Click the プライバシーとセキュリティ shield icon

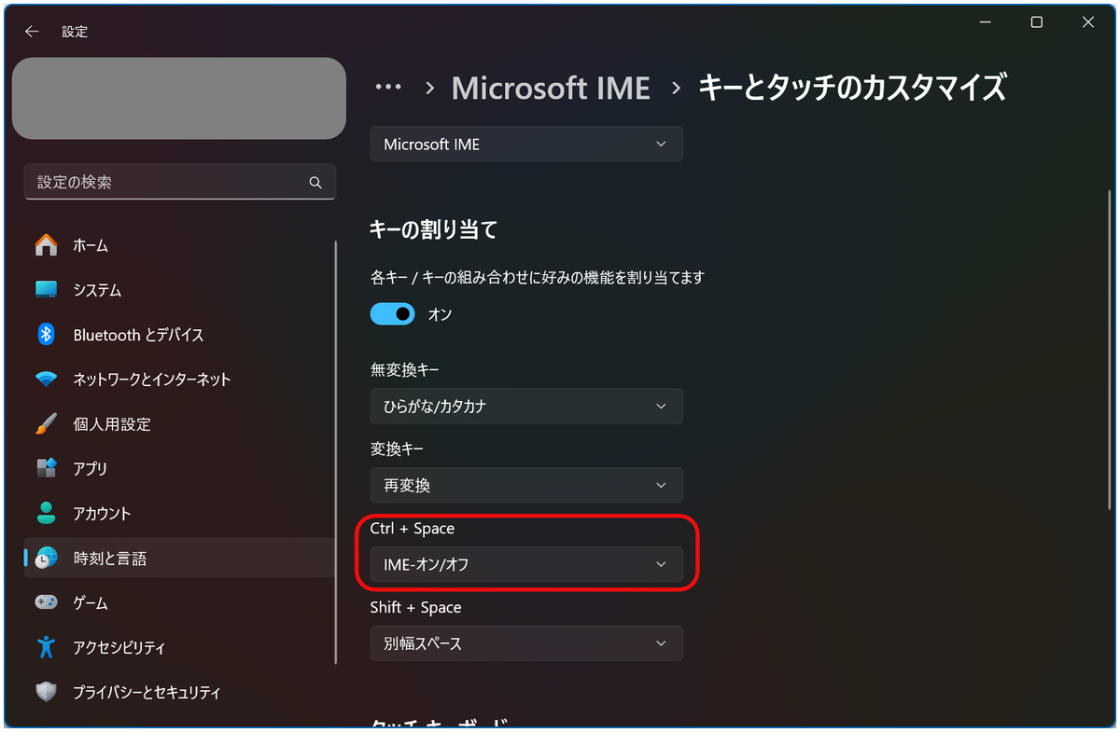point(46,692)
